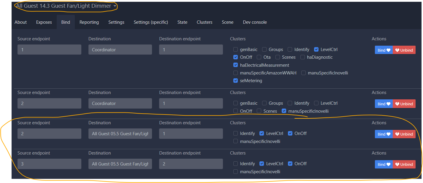The image size is (423, 183).
Task: Open Destination dropdown in source endpoint 3 row
Action: [120, 164]
